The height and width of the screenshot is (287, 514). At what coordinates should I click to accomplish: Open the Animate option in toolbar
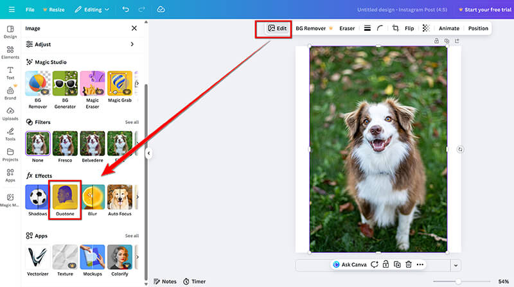tap(448, 28)
